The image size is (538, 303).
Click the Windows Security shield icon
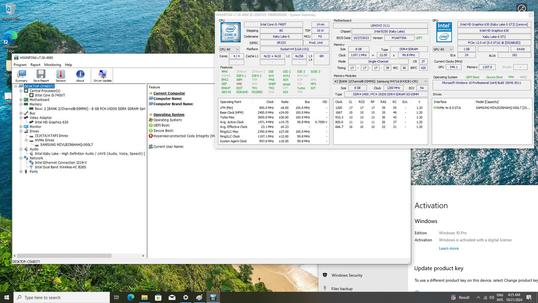pos(325,275)
